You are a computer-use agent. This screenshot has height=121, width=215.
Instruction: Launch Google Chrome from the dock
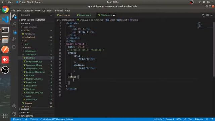5,9
